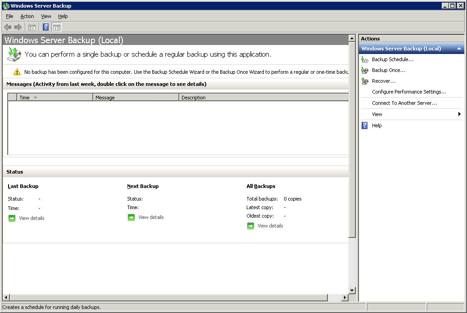
Task: Click the Backup Once icon in Actions
Action: click(365, 70)
